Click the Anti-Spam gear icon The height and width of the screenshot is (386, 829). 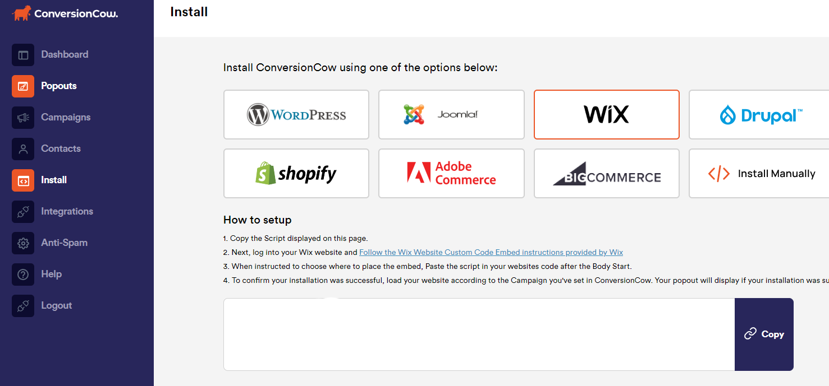pyautogui.click(x=23, y=243)
